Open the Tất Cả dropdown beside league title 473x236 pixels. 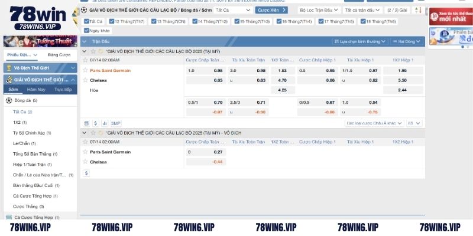tap(233, 10)
